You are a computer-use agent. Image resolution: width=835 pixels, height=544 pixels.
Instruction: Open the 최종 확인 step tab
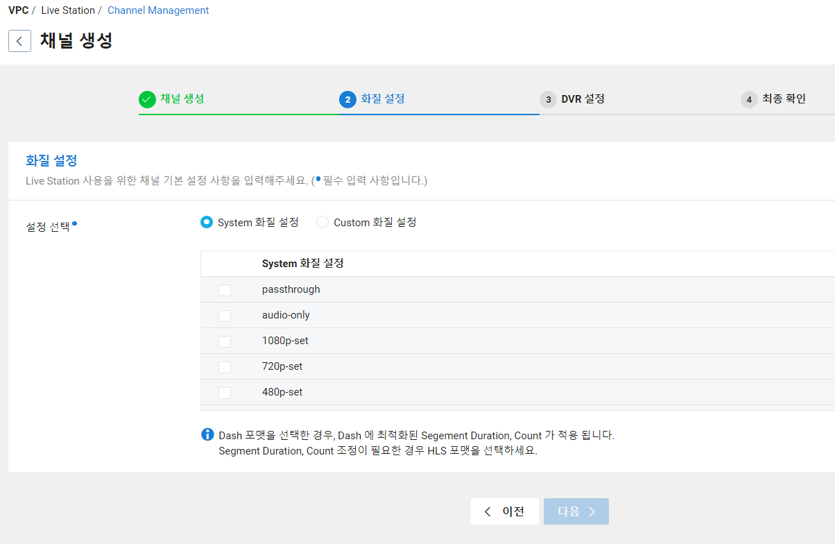(784, 99)
